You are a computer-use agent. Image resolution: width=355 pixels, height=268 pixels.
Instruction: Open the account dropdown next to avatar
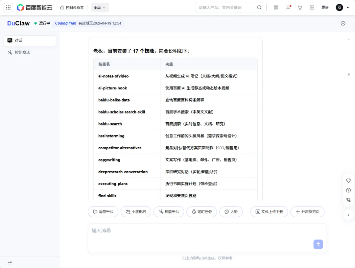pos(348,7)
